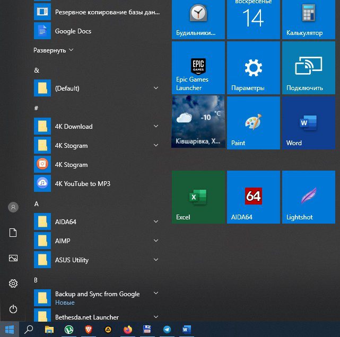Launch the Excel tile

click(198, 197)
